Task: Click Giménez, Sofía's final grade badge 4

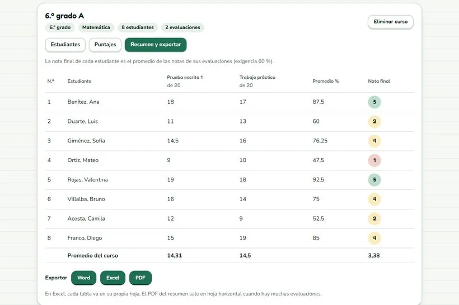Action: [374, 141]
